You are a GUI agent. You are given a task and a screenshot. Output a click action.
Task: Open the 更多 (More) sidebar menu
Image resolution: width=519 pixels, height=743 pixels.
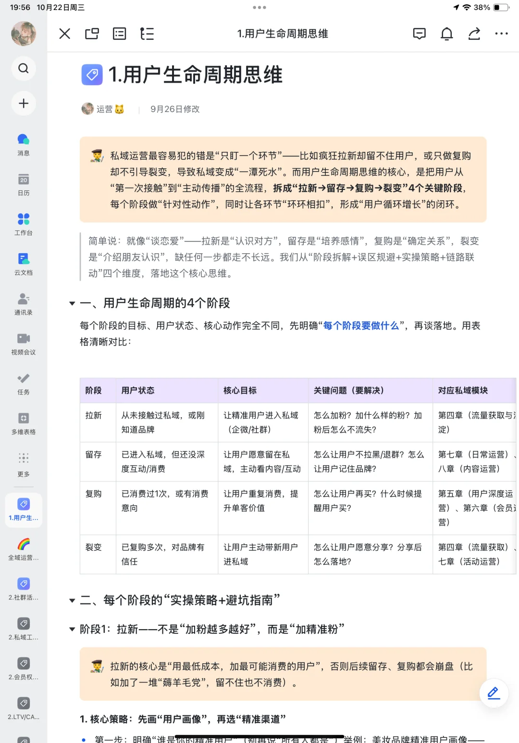click(x=23, y=463)
